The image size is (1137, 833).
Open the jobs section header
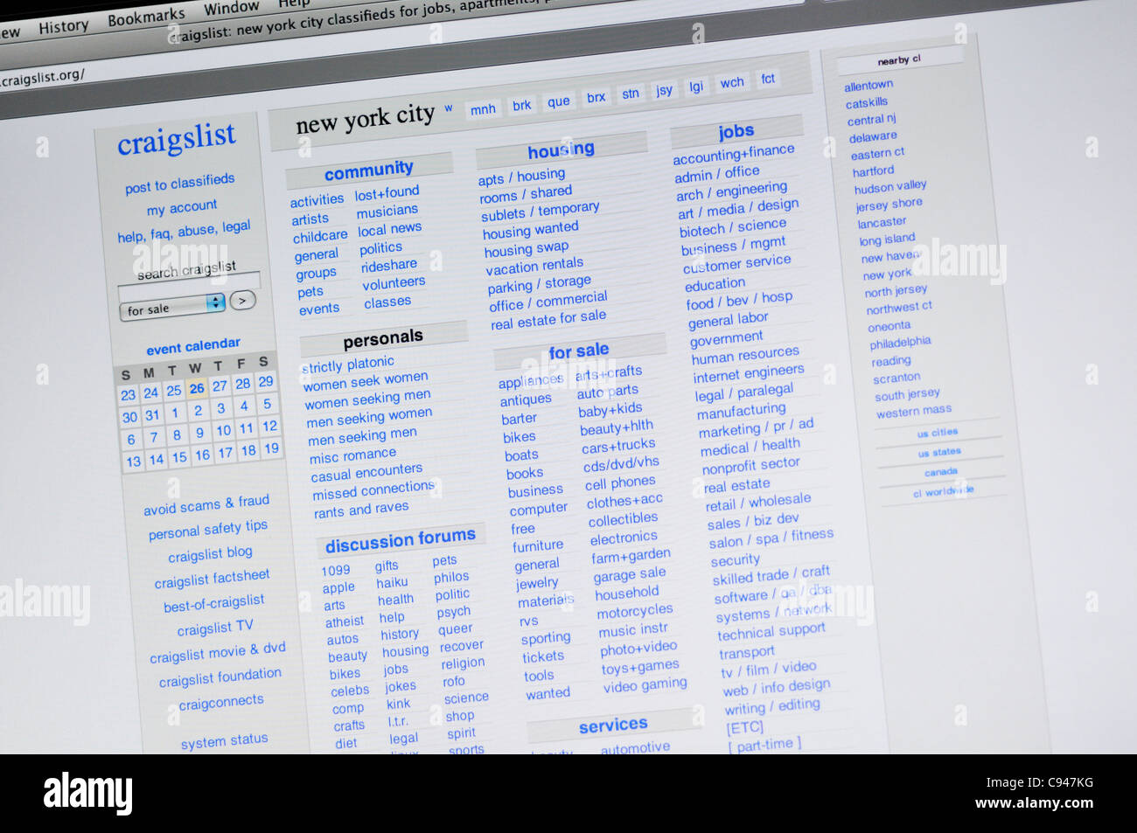point(736,132)
